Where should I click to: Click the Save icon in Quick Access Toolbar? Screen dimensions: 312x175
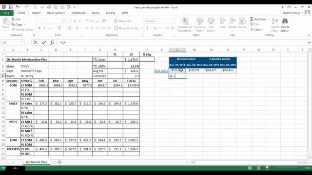(x=11, y=7)
